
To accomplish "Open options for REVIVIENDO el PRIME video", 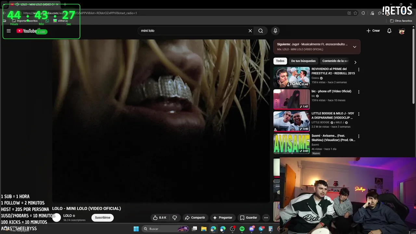I will coord(359,70).
